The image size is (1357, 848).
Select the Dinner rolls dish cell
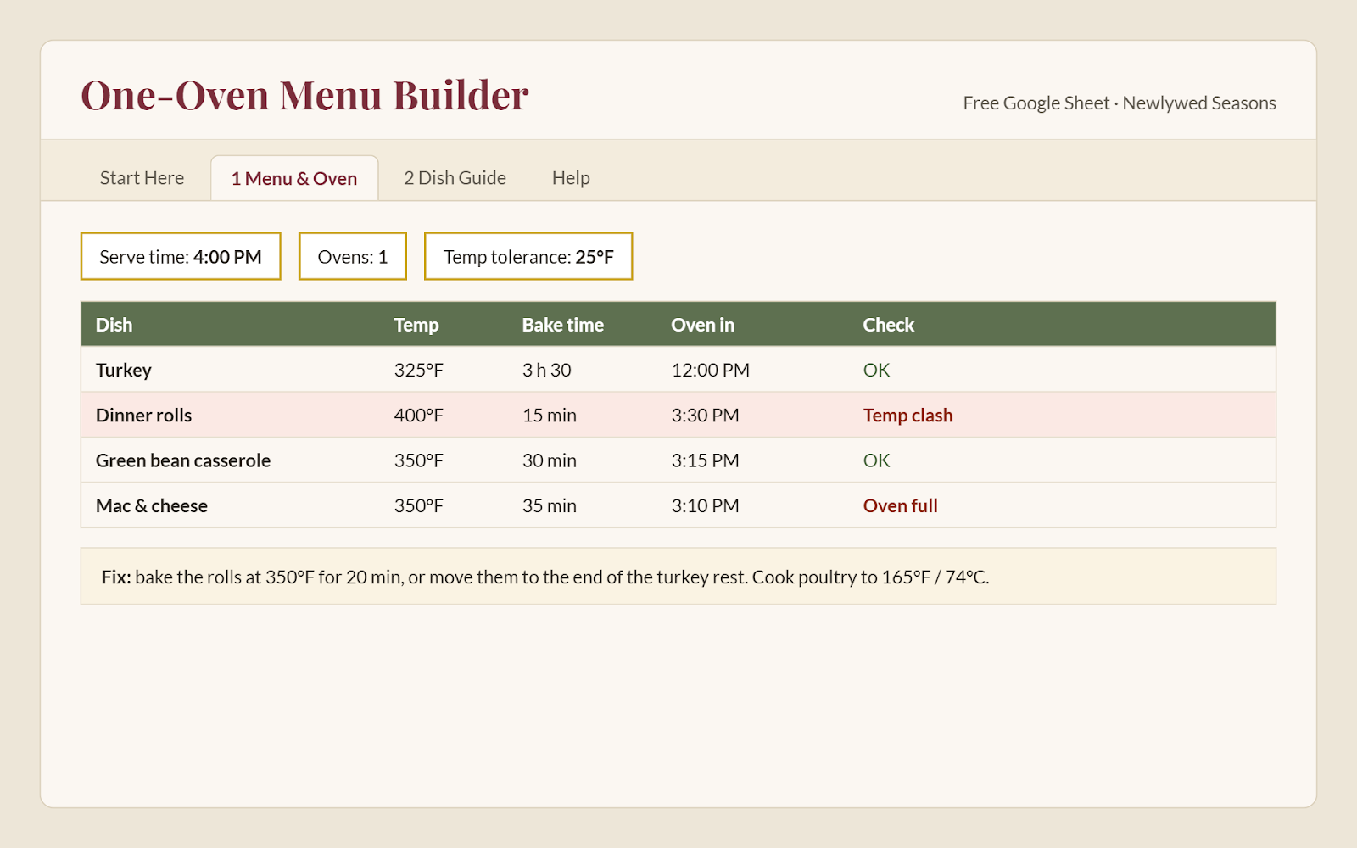144,416
